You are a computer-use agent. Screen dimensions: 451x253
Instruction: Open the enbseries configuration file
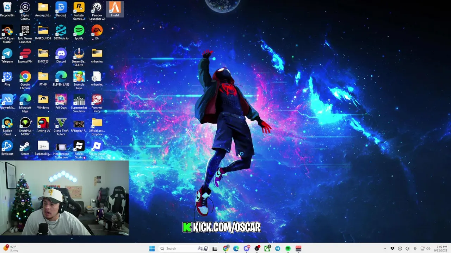[x=97, y=79]
